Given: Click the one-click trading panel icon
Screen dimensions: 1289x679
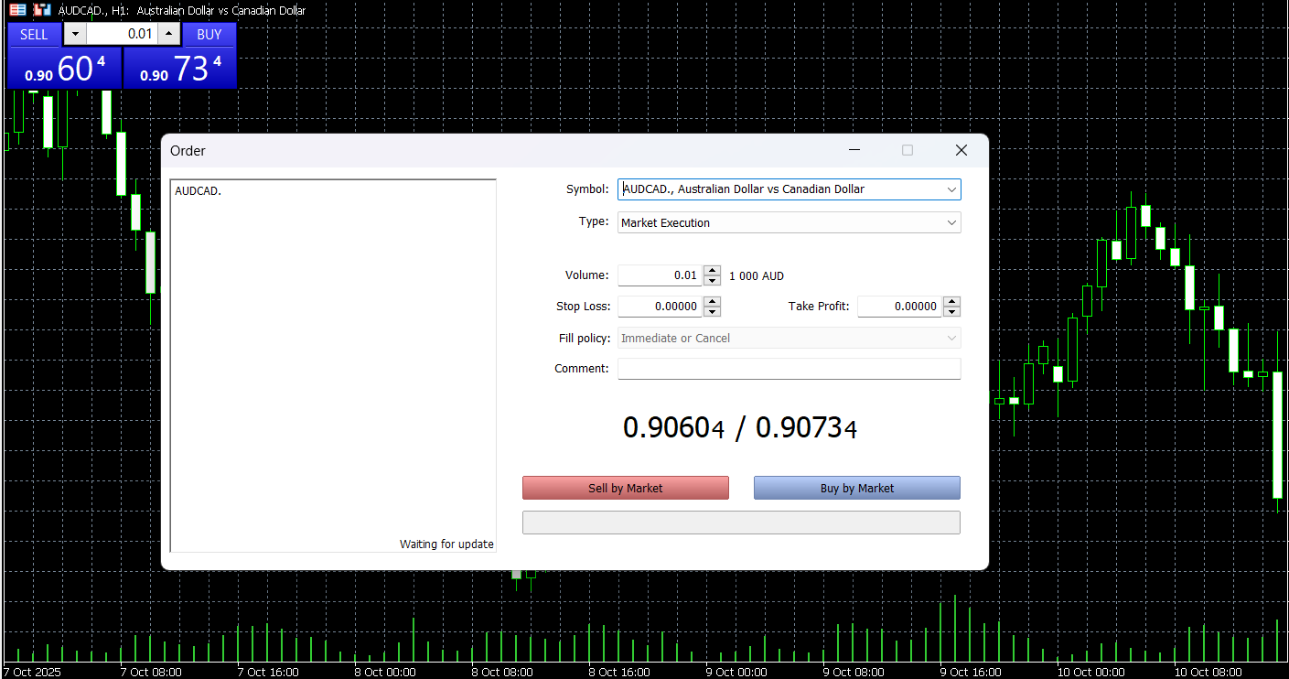Looking at the screenshot, I should 17,10.
